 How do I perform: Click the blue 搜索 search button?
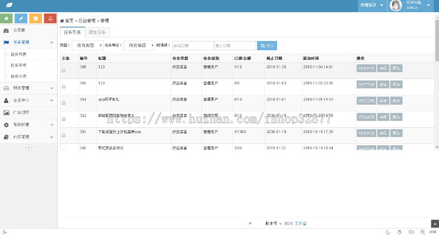(267, 46)
